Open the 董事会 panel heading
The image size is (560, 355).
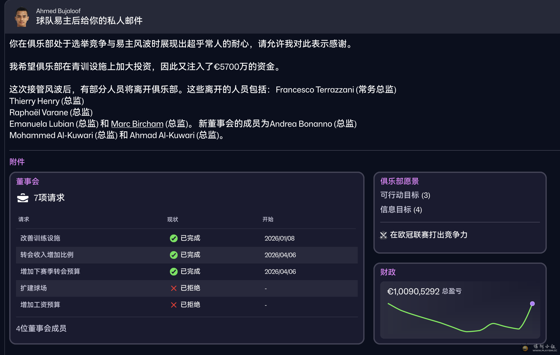[x=27, y=182]
